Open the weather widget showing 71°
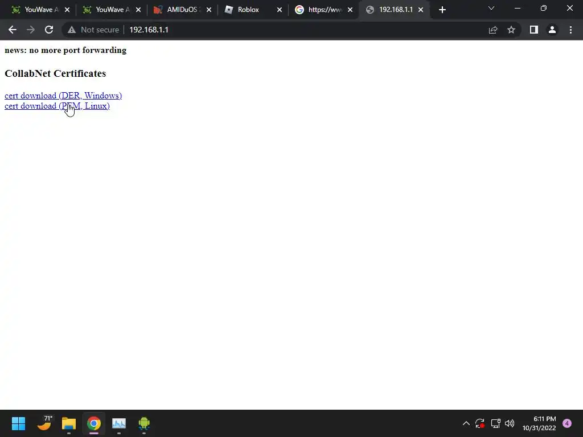Image resolution: width=583 pixels, height=437 pixels. click(x=44, y=423)
